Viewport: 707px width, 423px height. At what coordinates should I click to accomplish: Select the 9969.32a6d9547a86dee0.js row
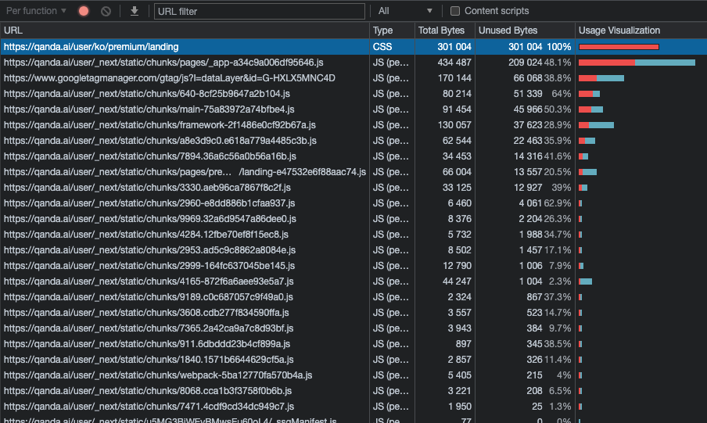click(x=353, y=219)
